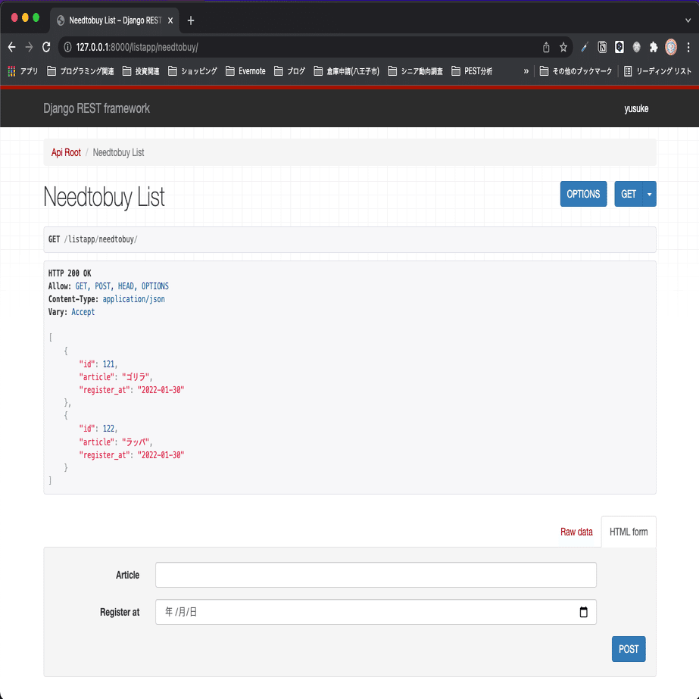The width and height of the screenshot is (699, 699).
Task: Bookmark this page with the star icon
Action: [563, 47]
